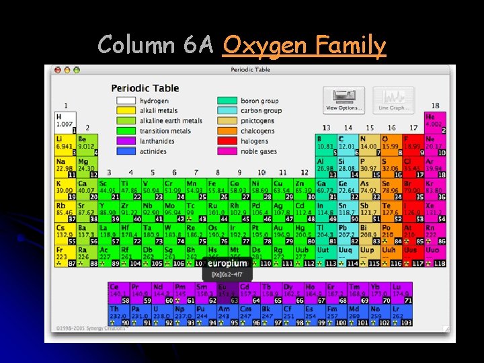Select the Iron (Fe) element cell
The width and height of the screenshot is (484, 363).
coord(218,190)
